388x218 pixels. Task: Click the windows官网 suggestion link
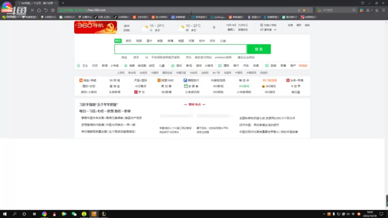(223, 57)
